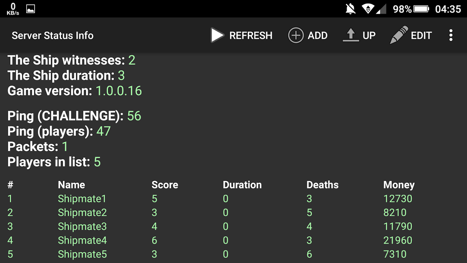Tap the Ping (CHALLENGE) value 56

coord(134,116)
